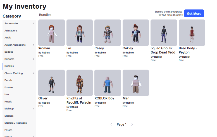This screenshot has width=217, height=137.
Task: Select the Bundles category
Action: [19, 66]
